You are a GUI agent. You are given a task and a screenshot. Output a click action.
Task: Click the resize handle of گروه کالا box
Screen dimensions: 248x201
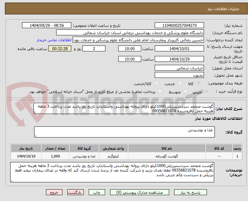(x=36, y=136)
